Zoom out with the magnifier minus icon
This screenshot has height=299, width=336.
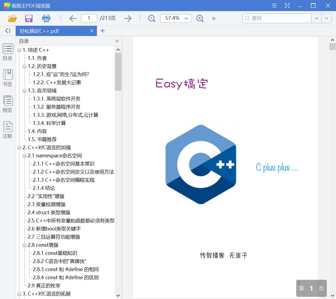[x=151, y=18]
